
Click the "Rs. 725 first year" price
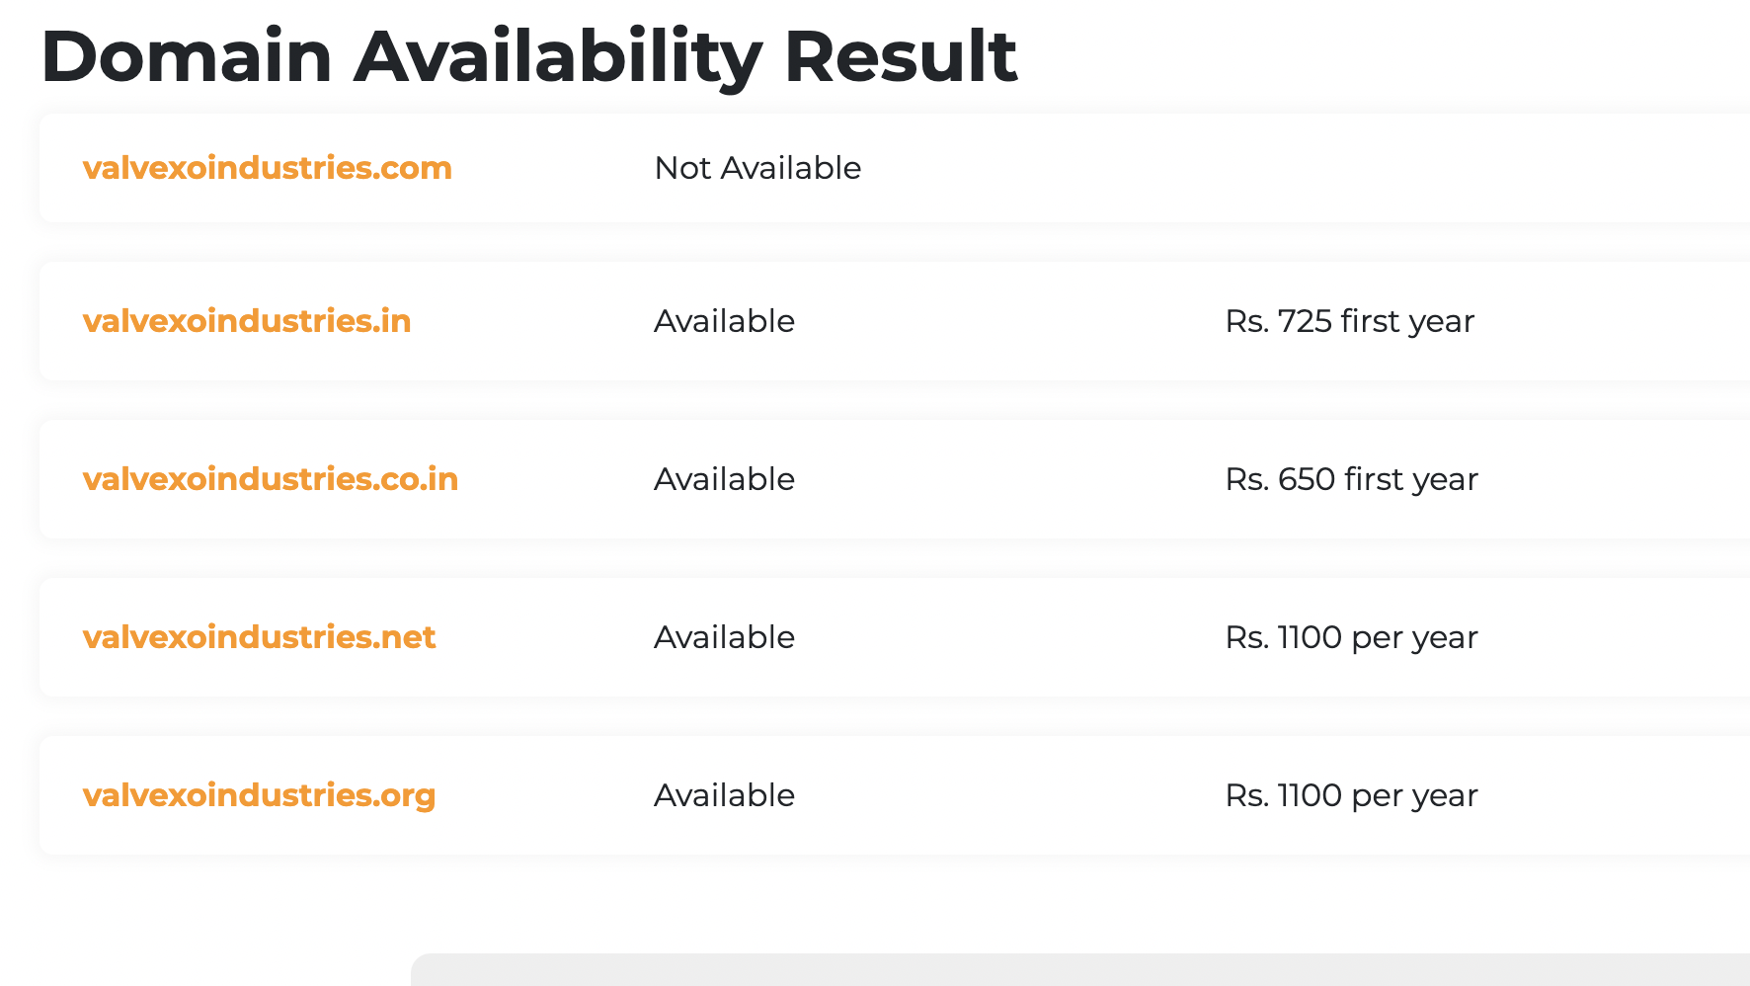1349,321
